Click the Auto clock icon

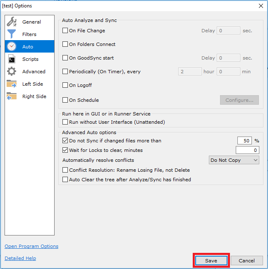pyautogui.click(x=12, y=47)
